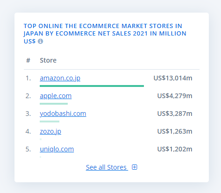This screenshot has width=221, height=193.
Task: Click the green amazon.co.jp sales bar
Action: [x=92, y=86]
